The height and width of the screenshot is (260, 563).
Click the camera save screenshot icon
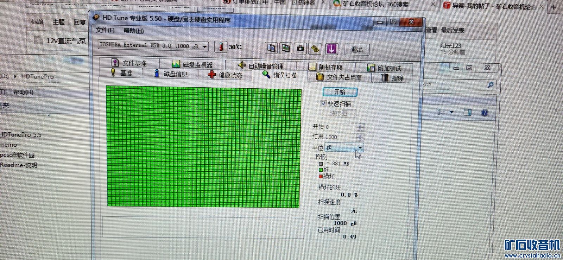tap(300, 49)
